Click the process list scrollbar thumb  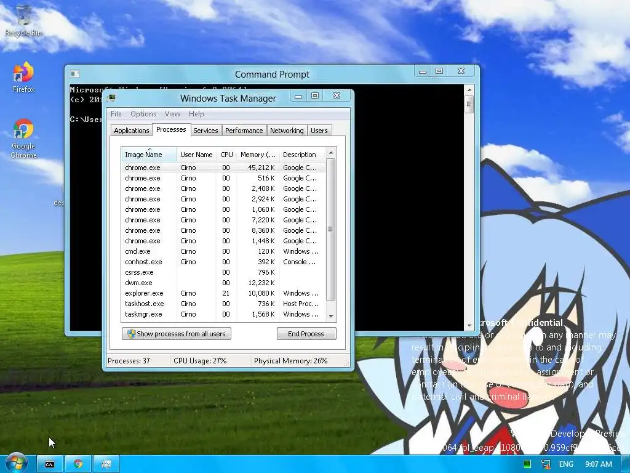[331, 229]
